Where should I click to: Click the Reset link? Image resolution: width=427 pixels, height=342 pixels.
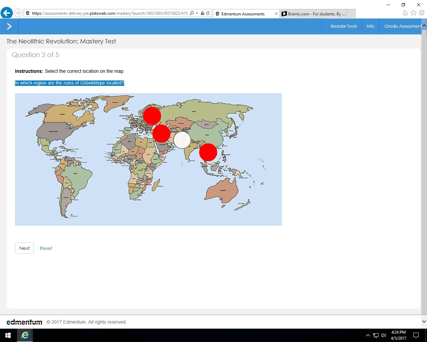(46, 248)
